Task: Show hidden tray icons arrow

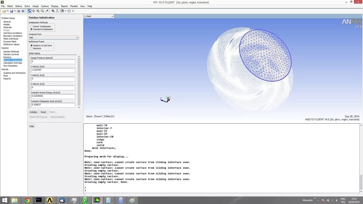Action: point(318,200)
